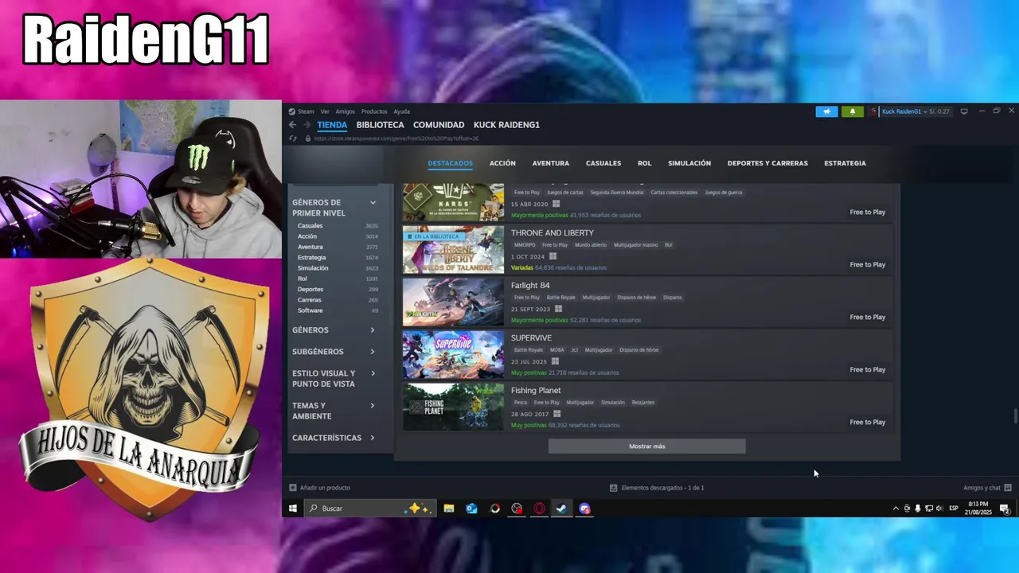The width and height of the screenshot is (1019, 573).
Task: Select the ACCIÓN category tab
Action: (x=502, y=163)
